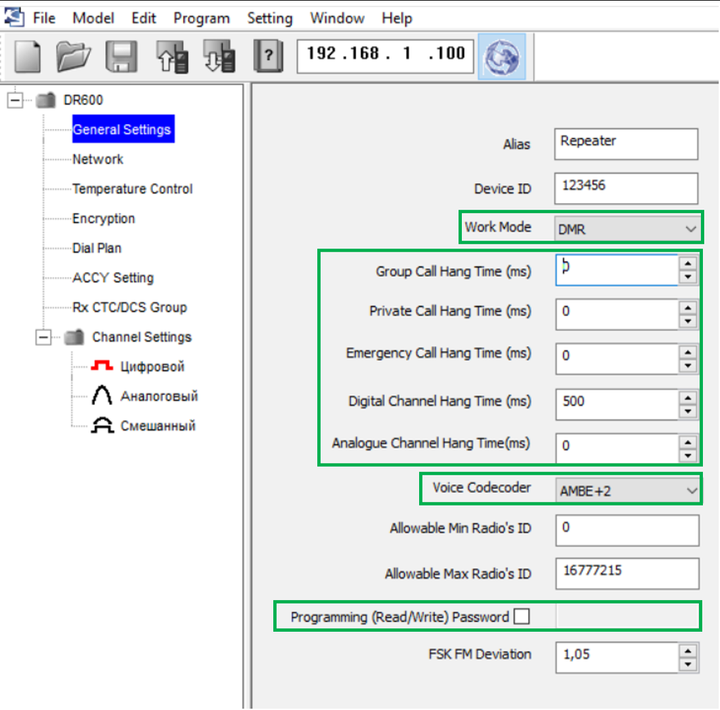This screenshot has height=710, width=720.
Task: Select the Цифровой digital channel
Action: [x=152, y=367]
